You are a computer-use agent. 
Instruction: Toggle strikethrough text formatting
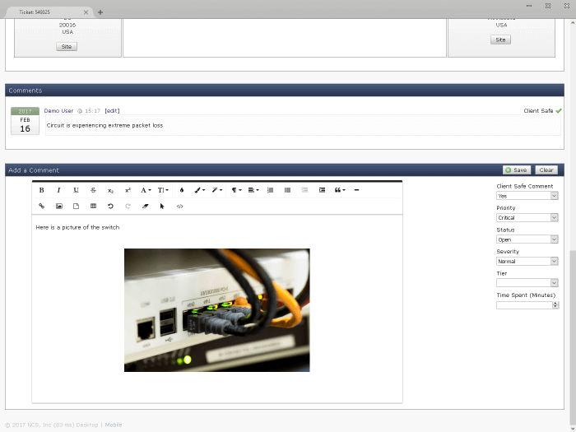click(x=93, y=190)
